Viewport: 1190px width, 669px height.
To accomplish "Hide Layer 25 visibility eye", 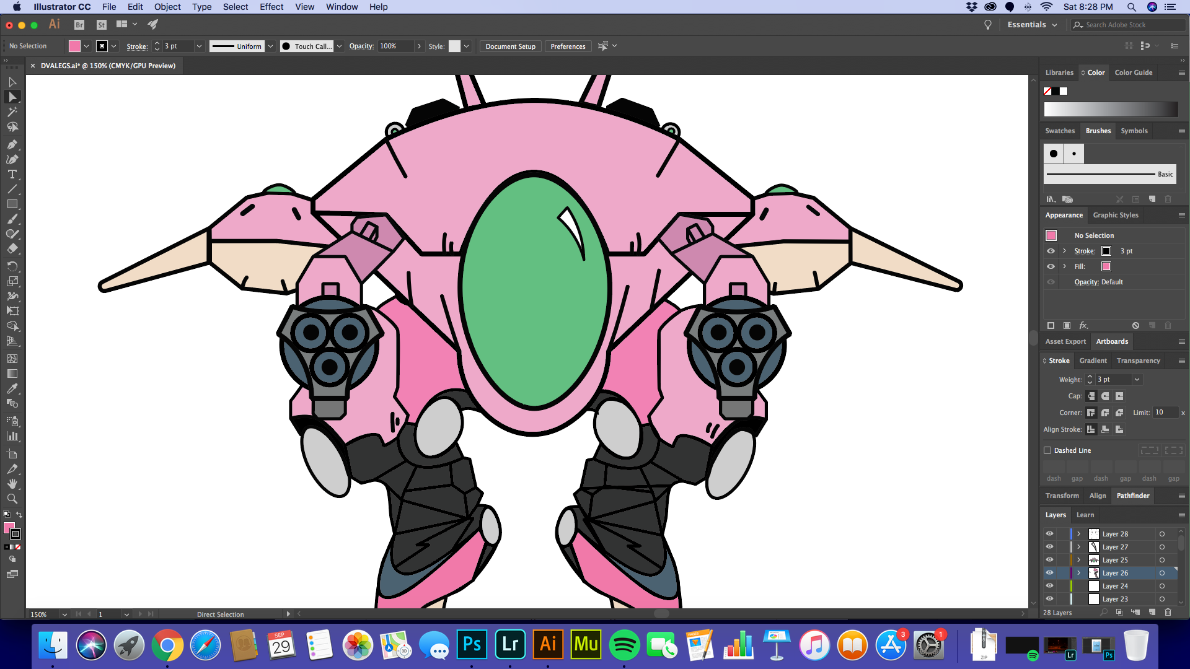I will pyautogui.click(x=1049, y=559).
